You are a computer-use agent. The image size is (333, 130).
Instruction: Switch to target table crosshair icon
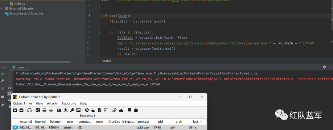[51, 110]
